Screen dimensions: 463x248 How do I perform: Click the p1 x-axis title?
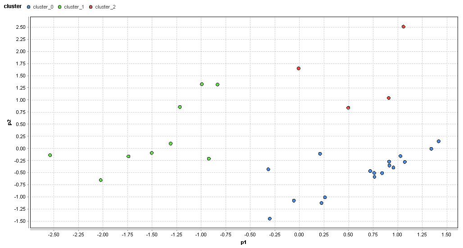(243, 243)
